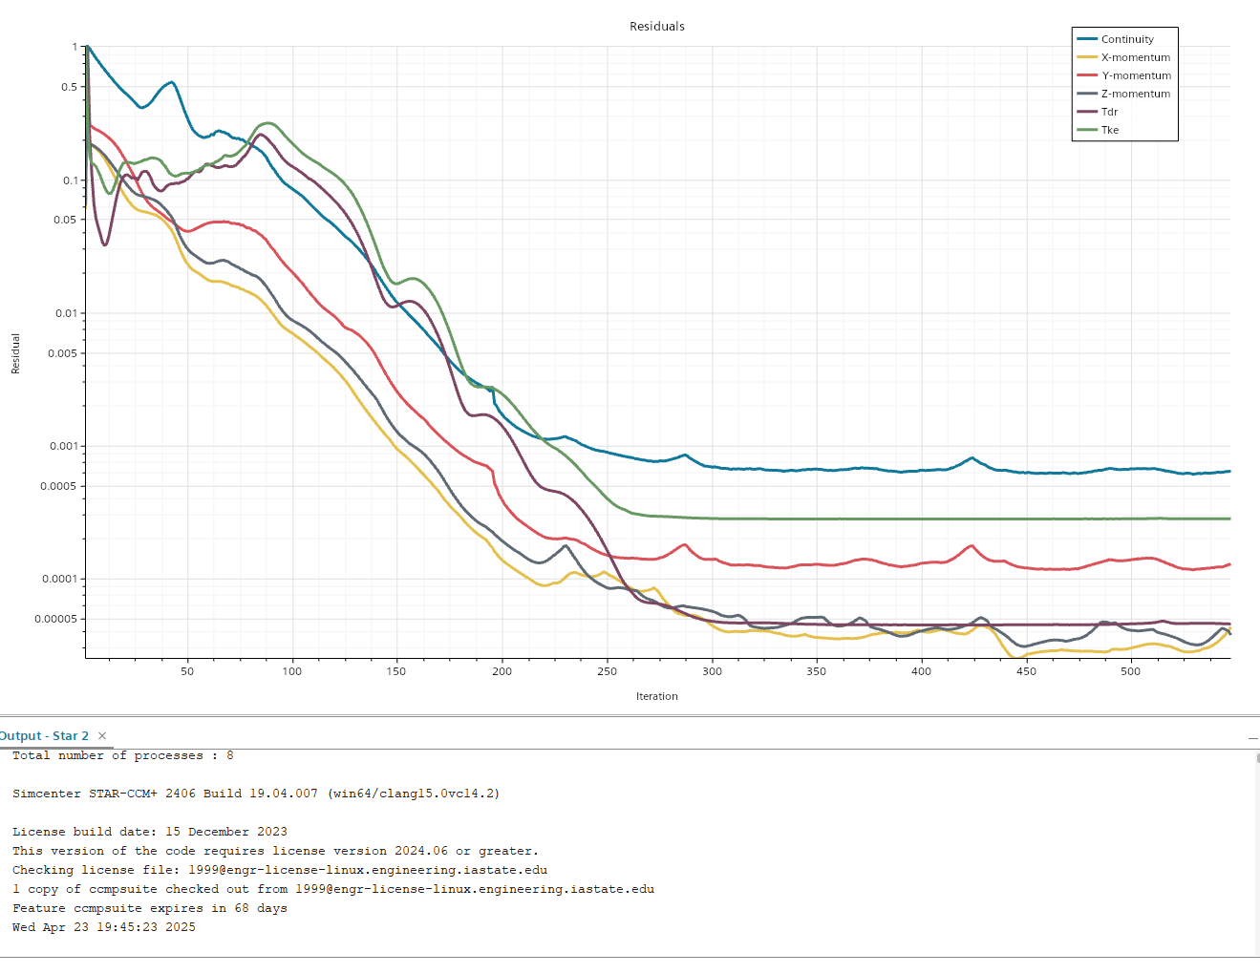
Task: Click the 250 tick on Iteration axis
Action: point(607,671)
